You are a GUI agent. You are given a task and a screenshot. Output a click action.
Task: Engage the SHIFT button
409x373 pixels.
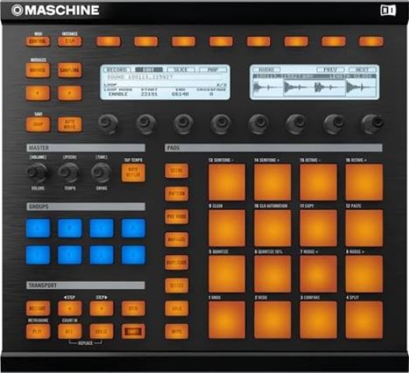pyautogui.click(x=133, y=331)
